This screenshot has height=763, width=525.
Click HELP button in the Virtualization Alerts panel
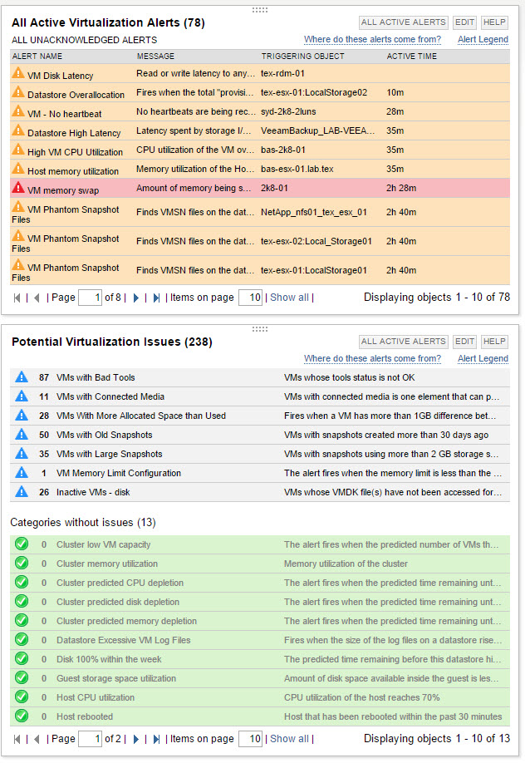point(494,22)
